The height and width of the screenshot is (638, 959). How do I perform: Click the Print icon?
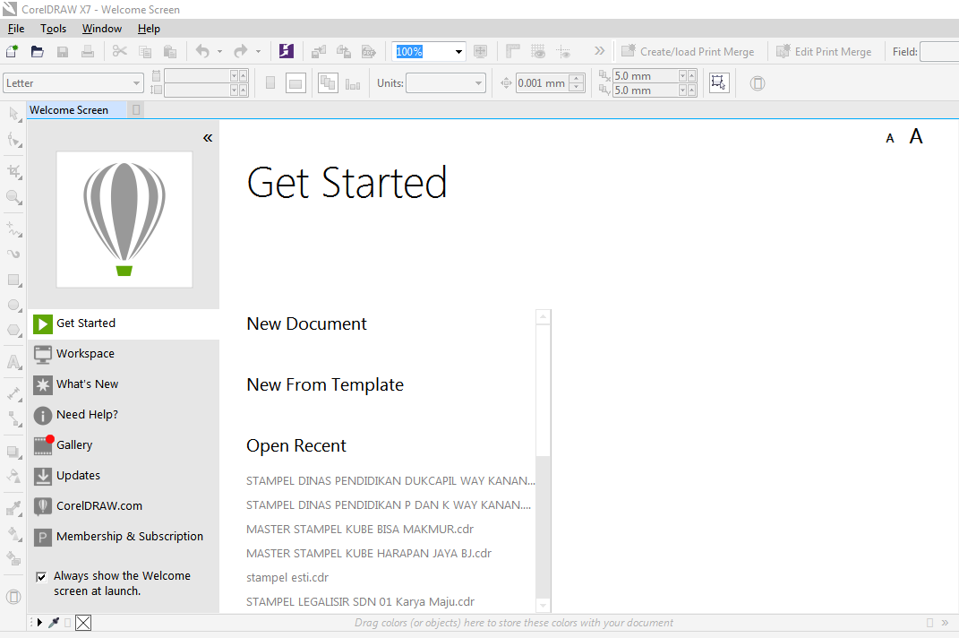click(x=88, y=51)
